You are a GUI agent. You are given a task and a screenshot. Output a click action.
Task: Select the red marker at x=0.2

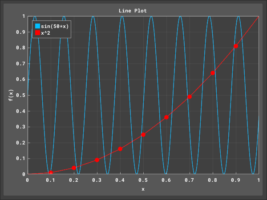[74, 168]
